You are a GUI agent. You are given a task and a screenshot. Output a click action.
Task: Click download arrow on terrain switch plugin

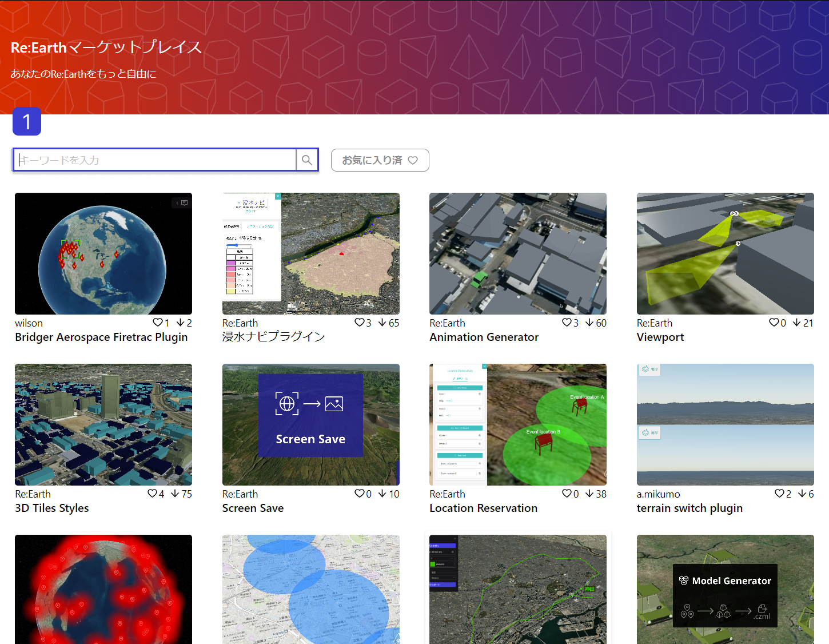click(x=803, y=494)
